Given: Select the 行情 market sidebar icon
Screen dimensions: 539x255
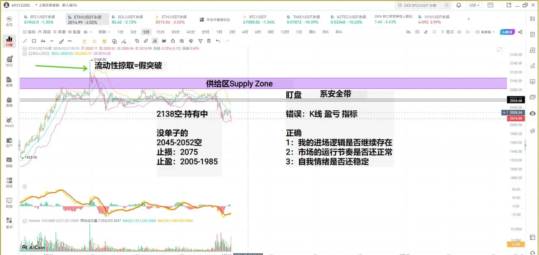Looking at the screenshot, I should click(x=9, y=41).
